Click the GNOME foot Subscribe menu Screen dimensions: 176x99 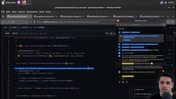coord(9,2)
